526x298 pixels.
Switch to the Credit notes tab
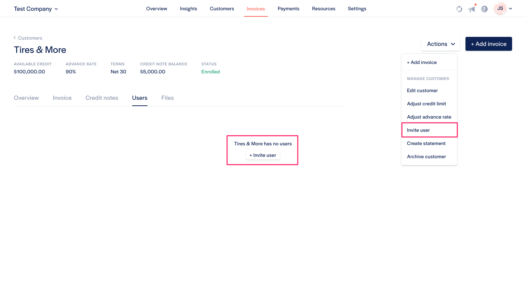coord(102,98)
